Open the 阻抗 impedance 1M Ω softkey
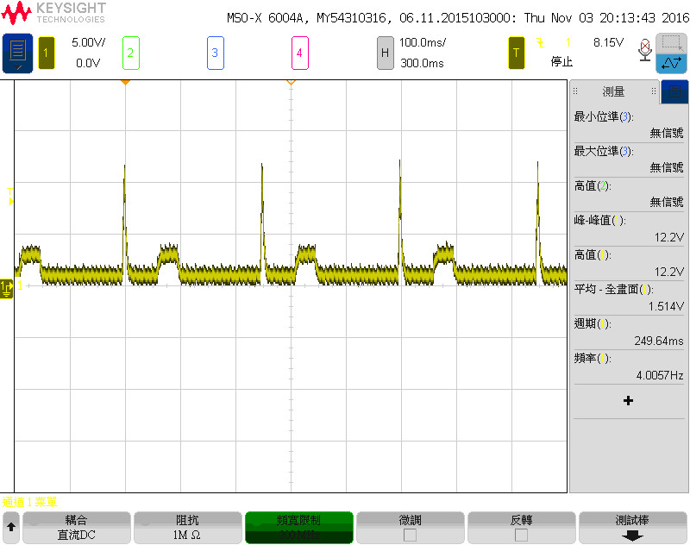Screen dimensions: 690x545 (x=187, y=528)
